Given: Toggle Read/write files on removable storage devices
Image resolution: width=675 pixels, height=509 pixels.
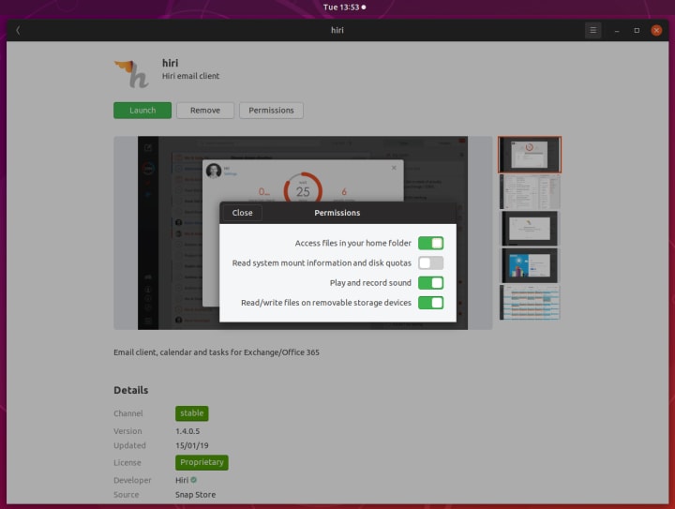Looking at the screenshot, I should click(x=430, y=303).
